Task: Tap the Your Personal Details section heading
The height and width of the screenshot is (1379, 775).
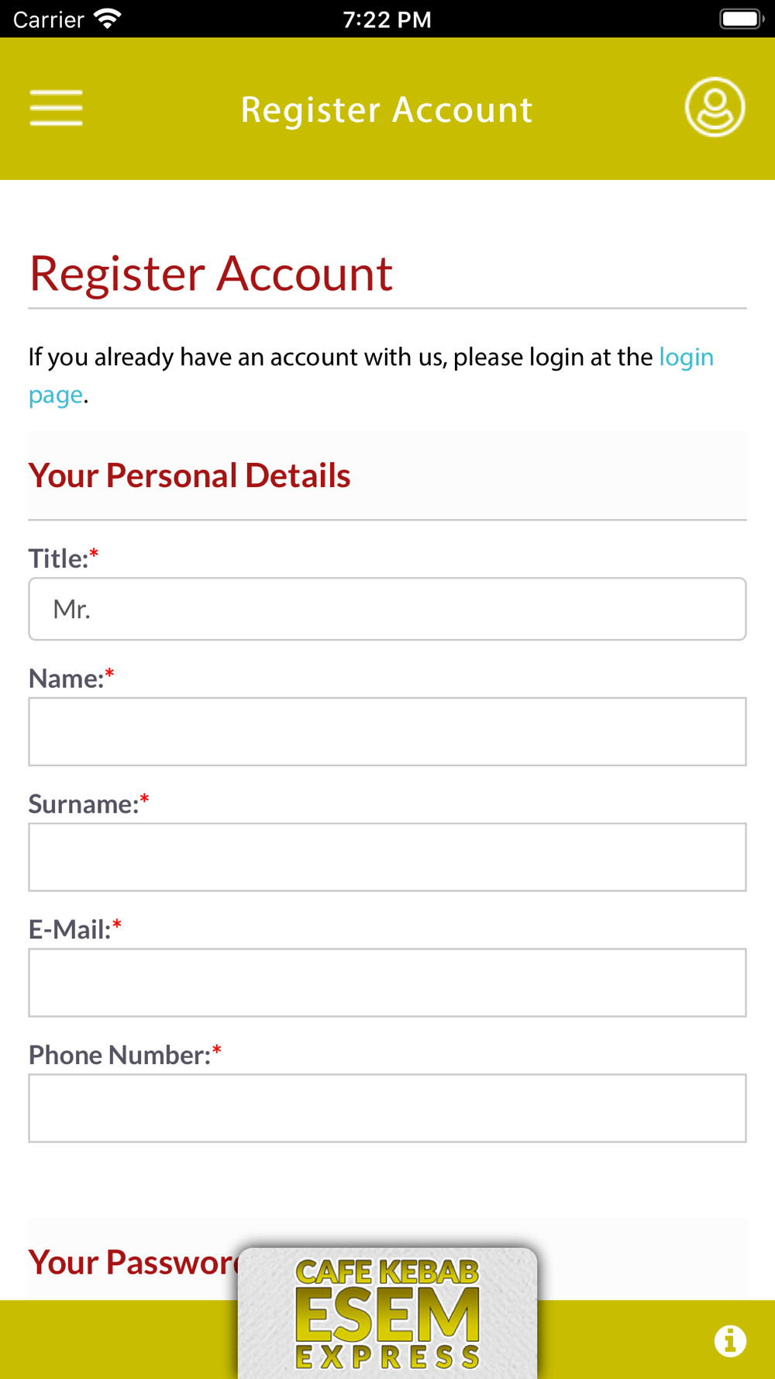Action: [190, 475]
